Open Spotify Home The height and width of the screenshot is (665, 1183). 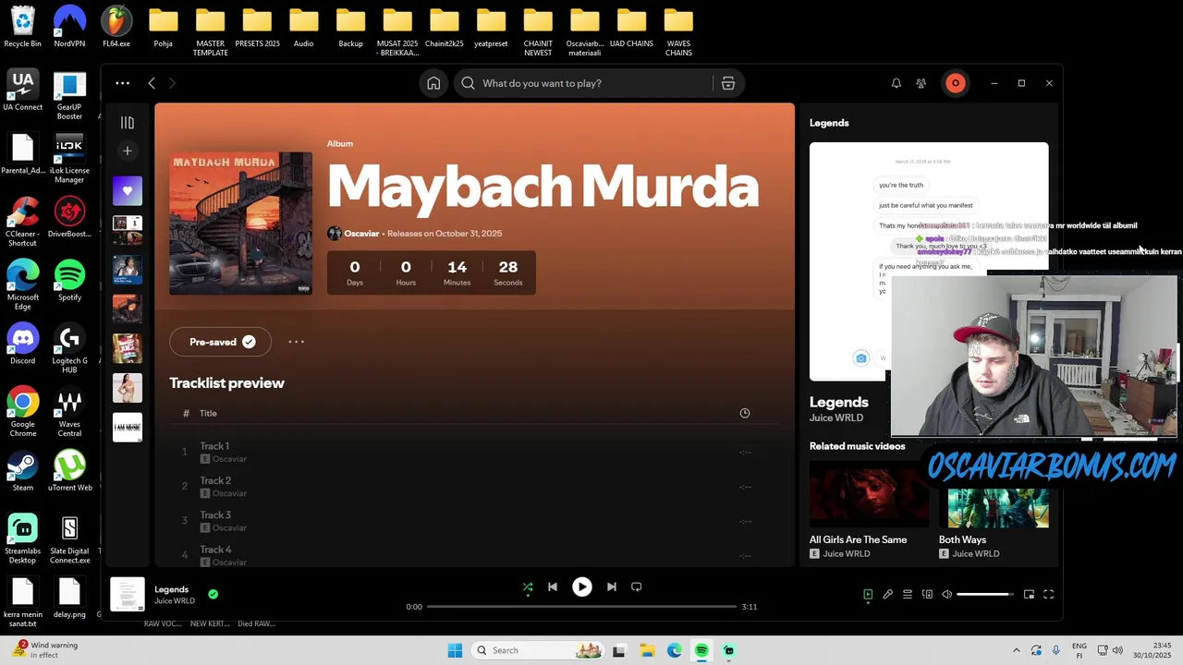[x=433, y=83]
